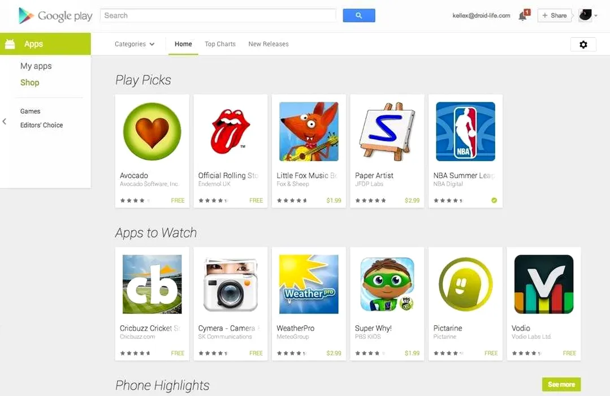Click the blue search magnifier button
Screen dimensions: 610x396
[358, 16]
